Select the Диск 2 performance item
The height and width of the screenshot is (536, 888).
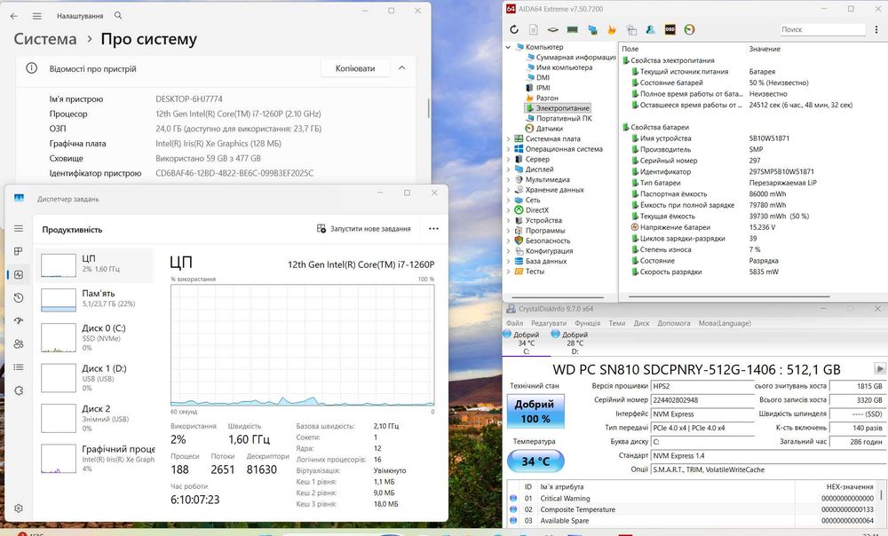coord(94,418)
